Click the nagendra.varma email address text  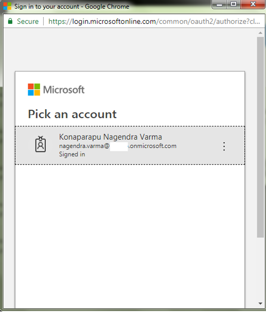[118, 146]
